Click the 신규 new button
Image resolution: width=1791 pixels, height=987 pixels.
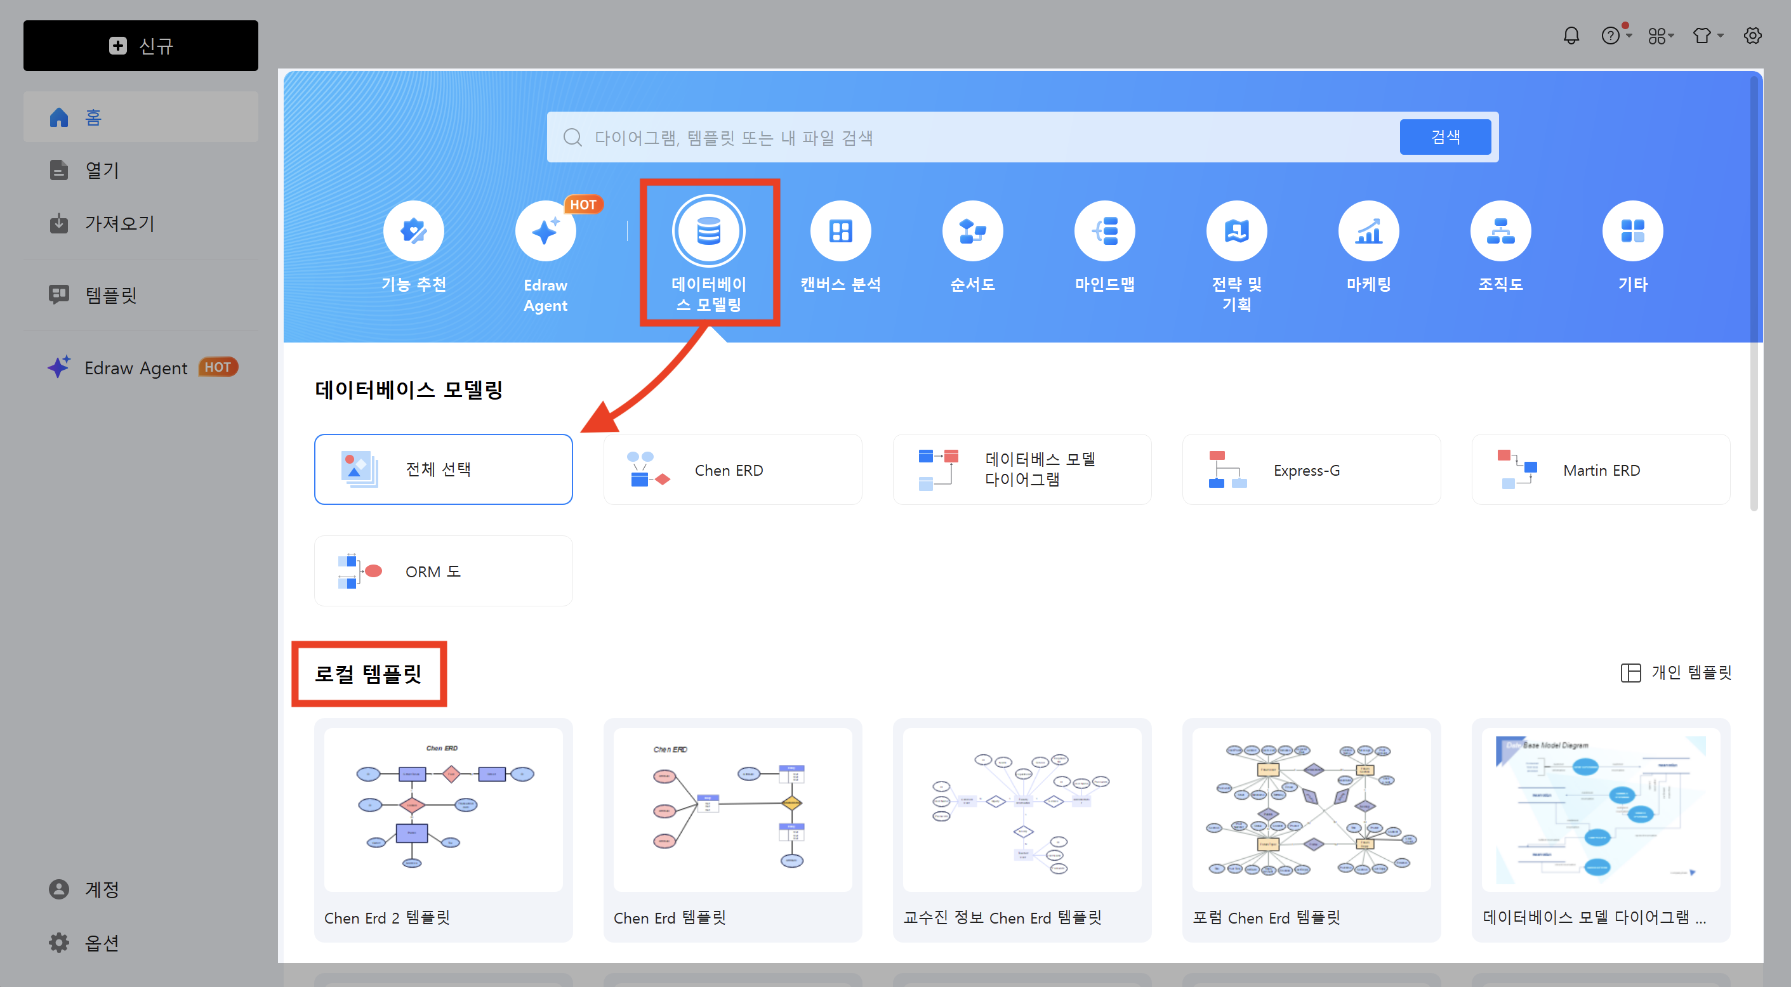[140, 46]
